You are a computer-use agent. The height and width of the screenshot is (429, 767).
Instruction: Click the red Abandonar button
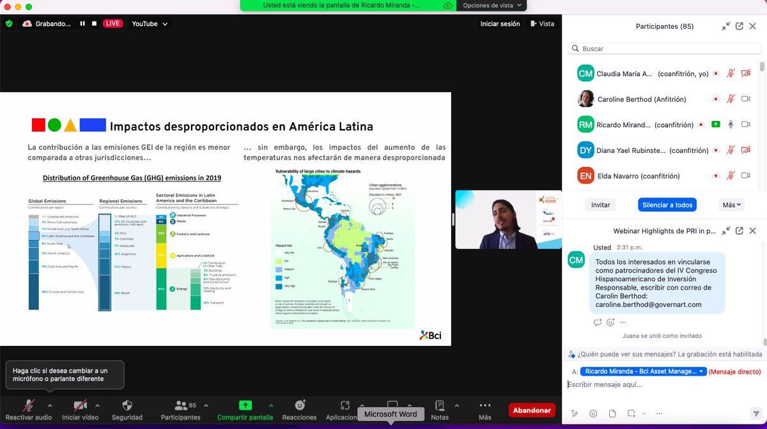click(x=532, y=410)
